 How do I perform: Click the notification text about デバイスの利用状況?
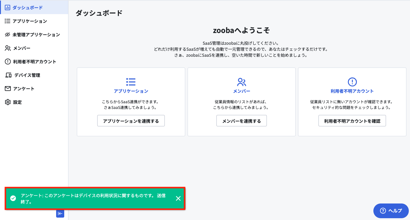(93, 199)
